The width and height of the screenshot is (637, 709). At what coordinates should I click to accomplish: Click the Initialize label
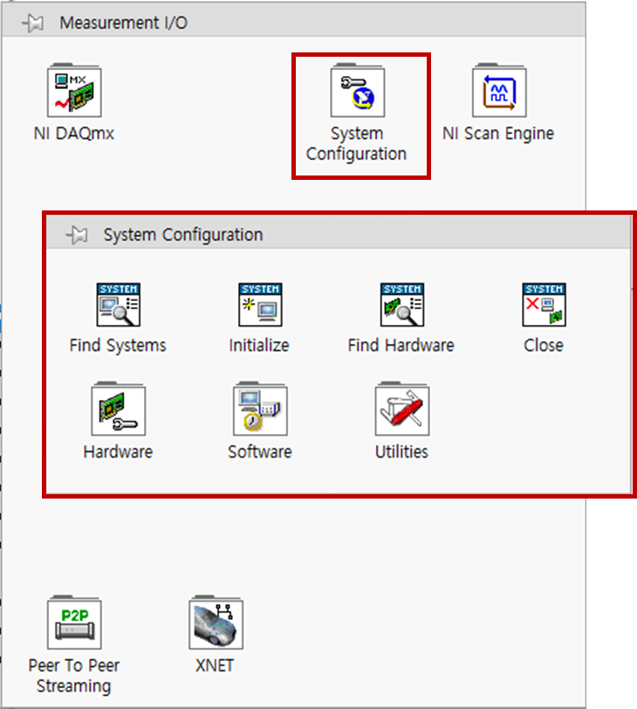(x=259, y=346)
